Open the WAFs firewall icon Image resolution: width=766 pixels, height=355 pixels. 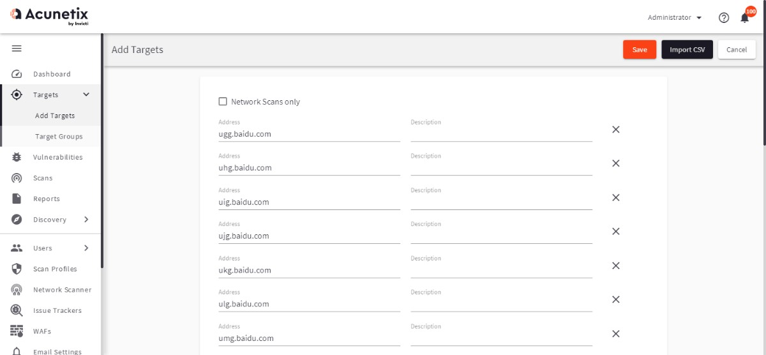(17, 331)
